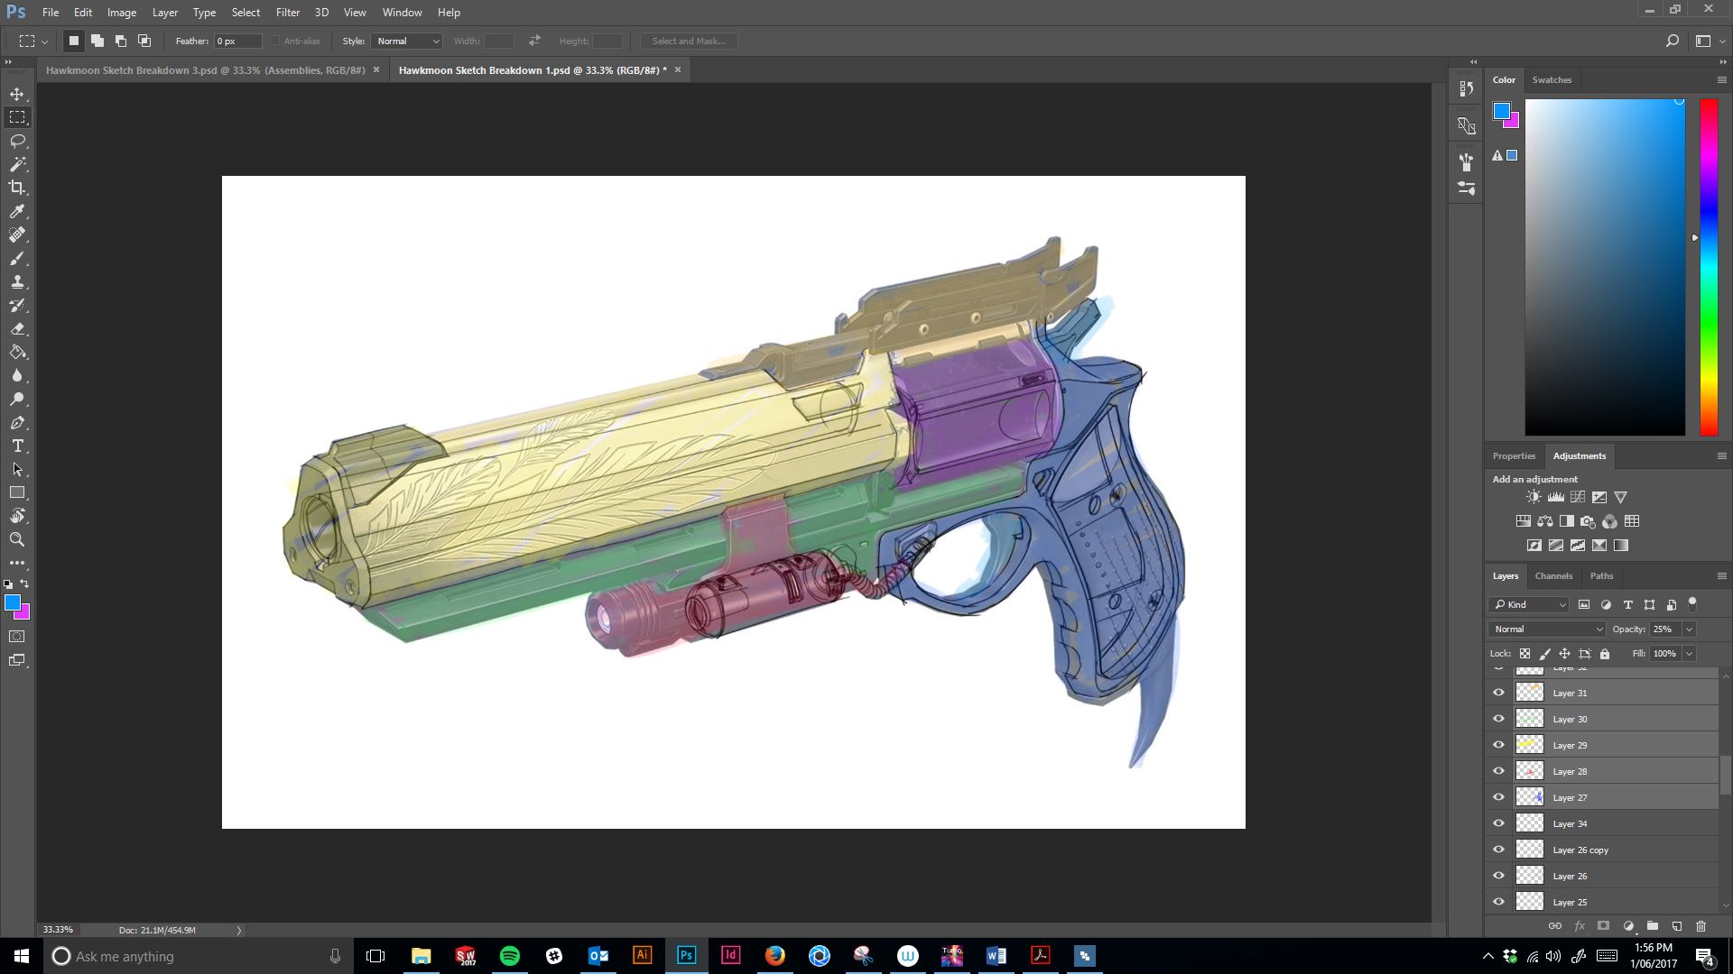
Task: Open the History panel icon
Action: point(1467,88)
